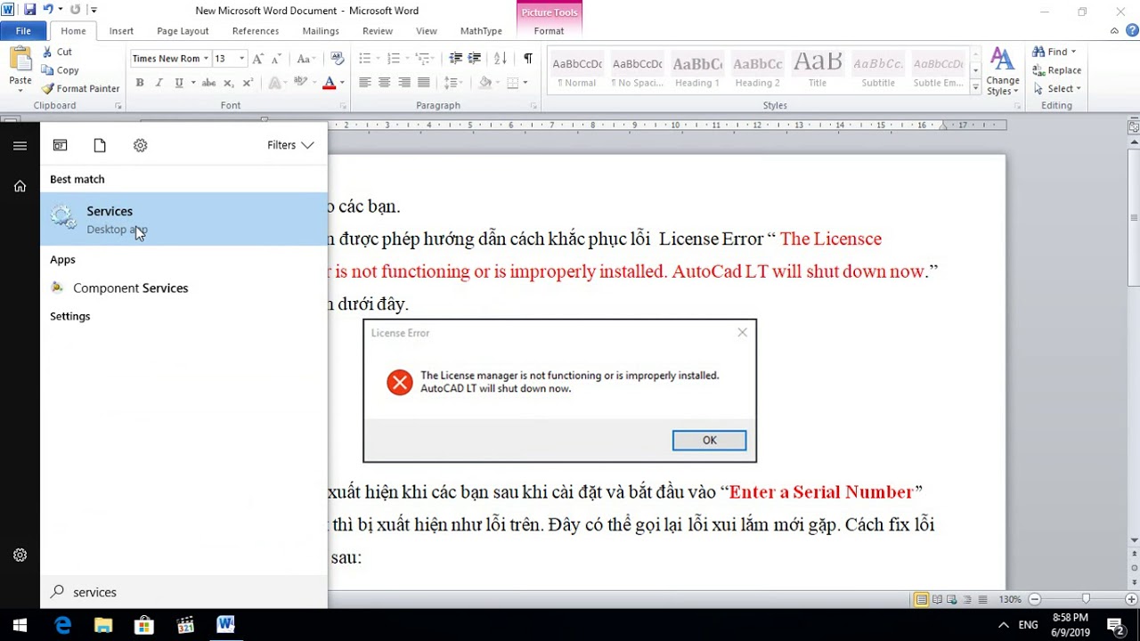Click the Documents filter icon in search panel
The width and height of the screenshot is (1140, 641).
pos(100,145)
